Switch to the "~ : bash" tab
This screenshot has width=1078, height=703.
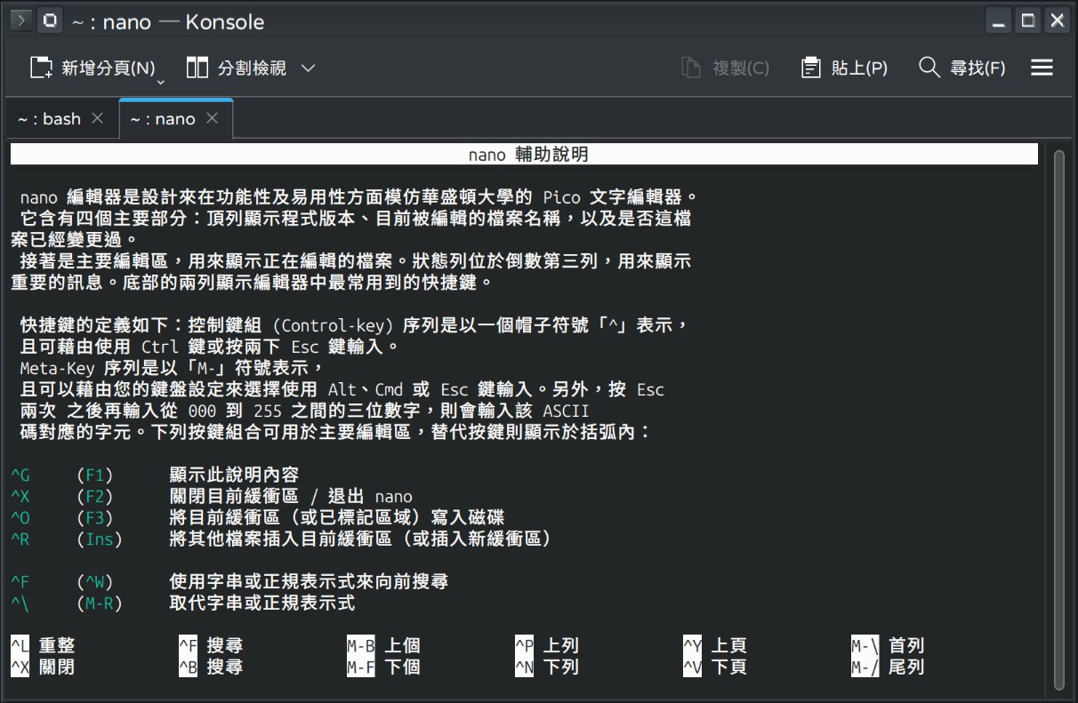(49, 119)
